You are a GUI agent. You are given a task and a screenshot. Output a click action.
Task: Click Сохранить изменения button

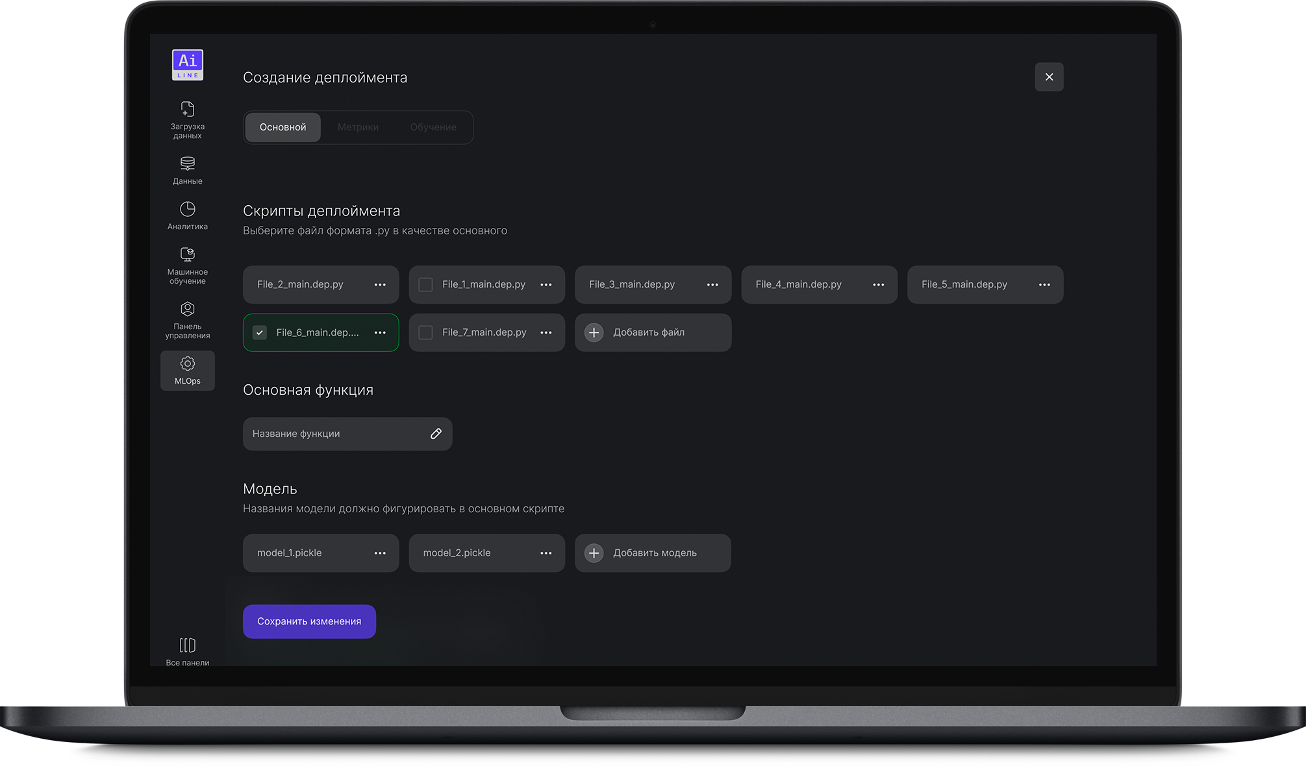coord(309,621)
